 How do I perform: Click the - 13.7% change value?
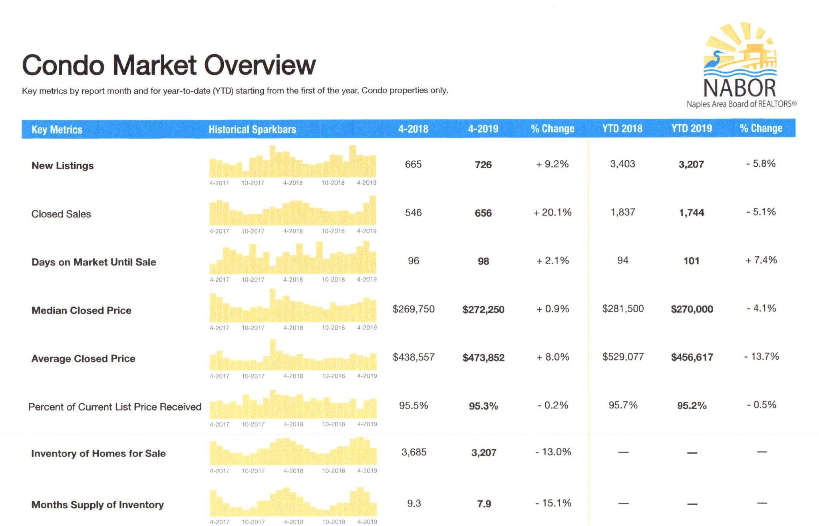(761, 356)
